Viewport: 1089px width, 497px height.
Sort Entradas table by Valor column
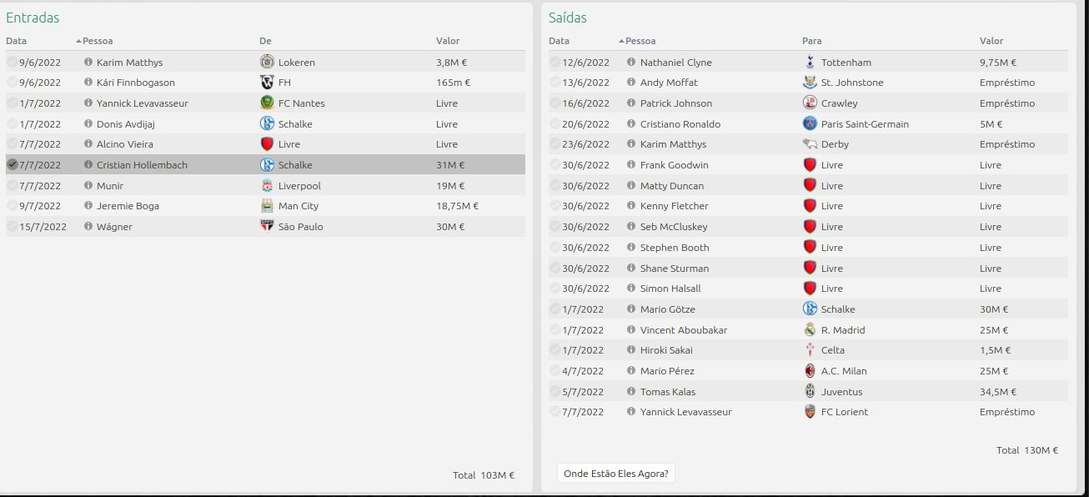[448, 41]
